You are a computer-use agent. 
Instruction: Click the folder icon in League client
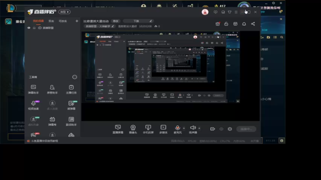(268, 37)
